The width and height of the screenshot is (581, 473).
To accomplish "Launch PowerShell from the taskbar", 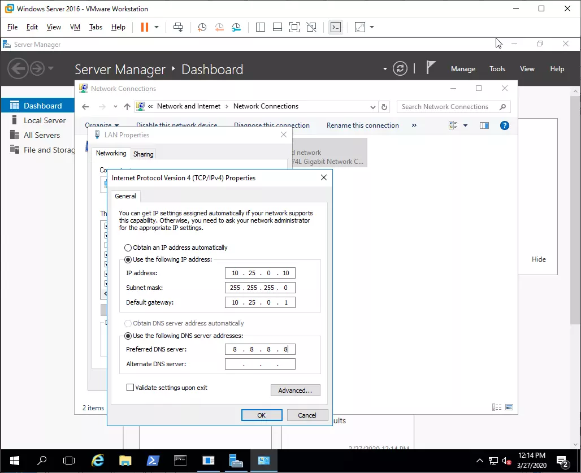I will click(153, 460).
